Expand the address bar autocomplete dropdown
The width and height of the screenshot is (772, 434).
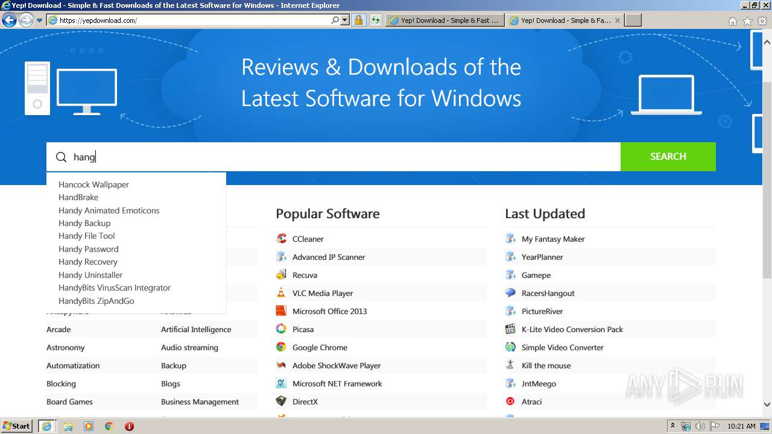coord(345,20)
